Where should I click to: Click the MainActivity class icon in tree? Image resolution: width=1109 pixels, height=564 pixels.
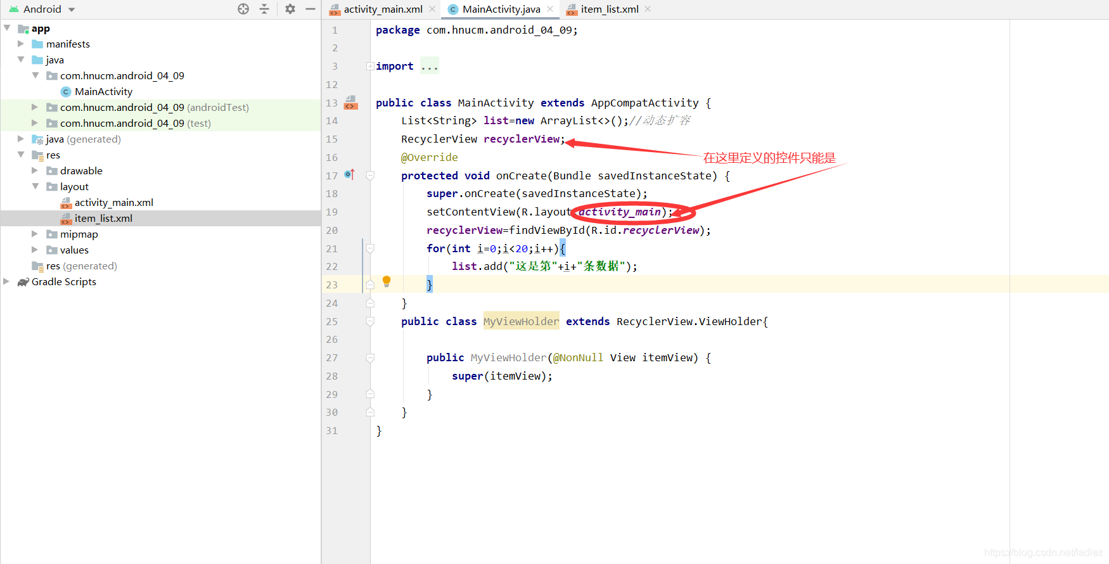pyautogui.click(x=65, y=92)
